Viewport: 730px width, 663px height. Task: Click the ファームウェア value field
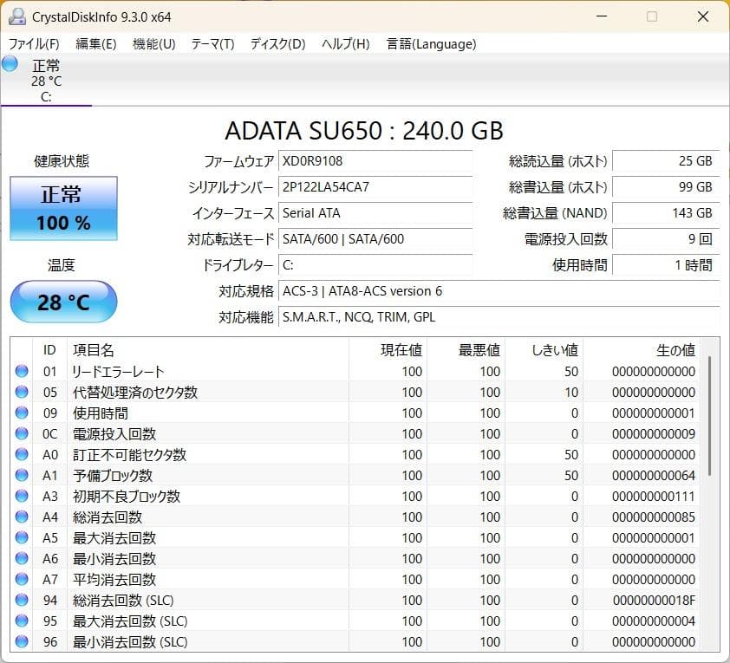tap(375, 161)
